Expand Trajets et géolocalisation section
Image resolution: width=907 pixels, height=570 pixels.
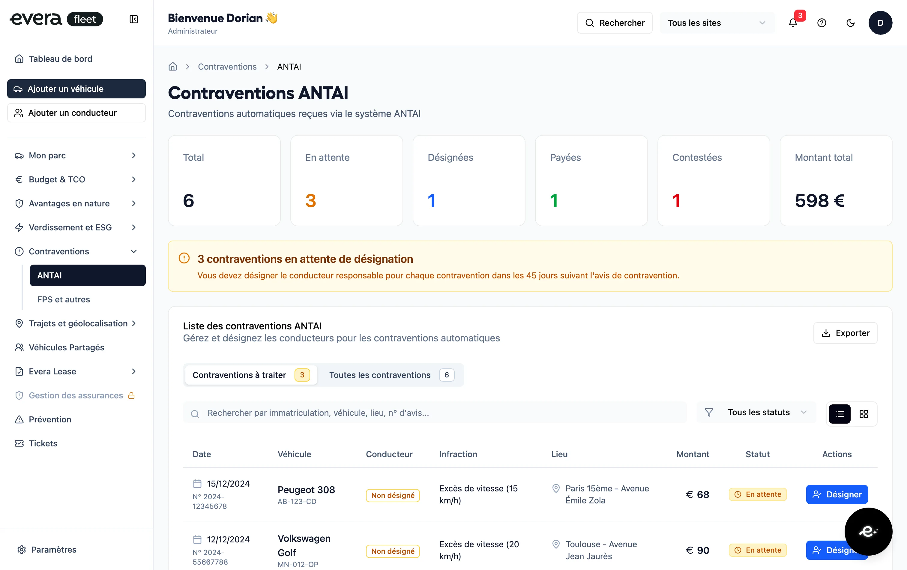[76, 324]
